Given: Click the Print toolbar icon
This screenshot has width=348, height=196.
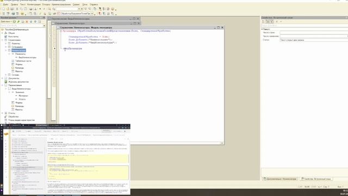Looking at the screenshot, I should (30, 9).
